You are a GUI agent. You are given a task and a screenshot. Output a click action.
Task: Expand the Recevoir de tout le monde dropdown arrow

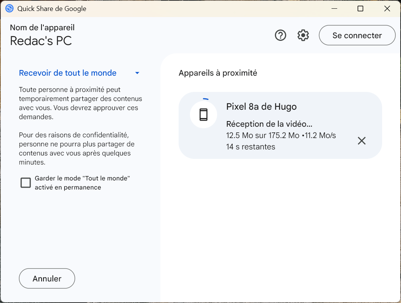click(x=137, y=73)
